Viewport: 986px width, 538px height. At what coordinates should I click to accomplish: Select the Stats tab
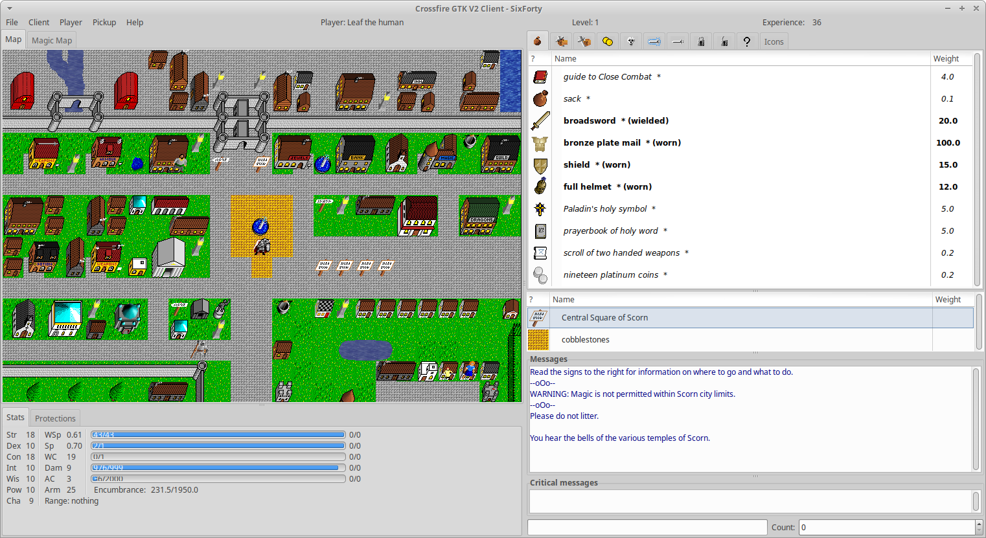[x=16, y=418]
